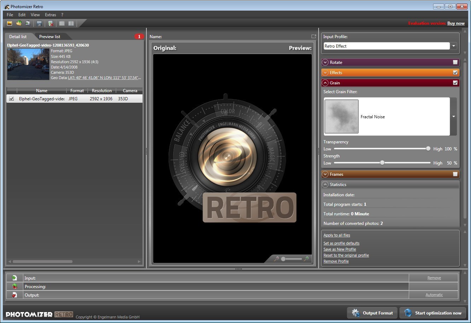Open the Edit menu
The image size is (471, 323).
[22, 15]
